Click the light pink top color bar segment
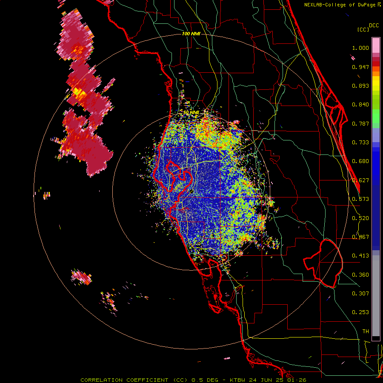 (376, 46)
